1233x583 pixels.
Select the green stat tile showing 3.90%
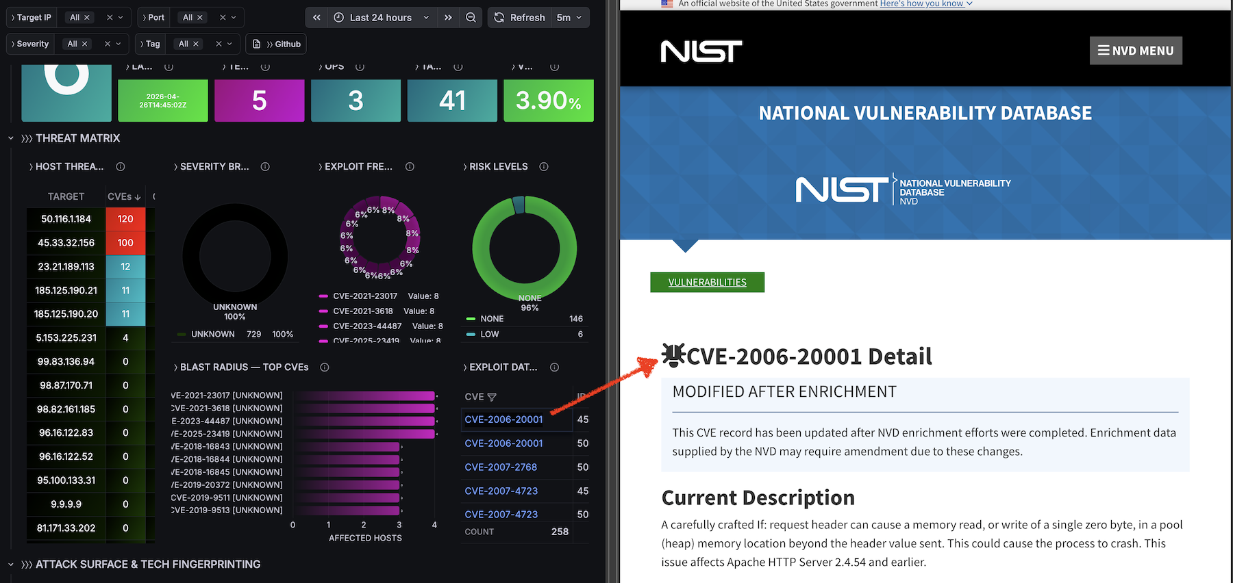coord(549,101)
